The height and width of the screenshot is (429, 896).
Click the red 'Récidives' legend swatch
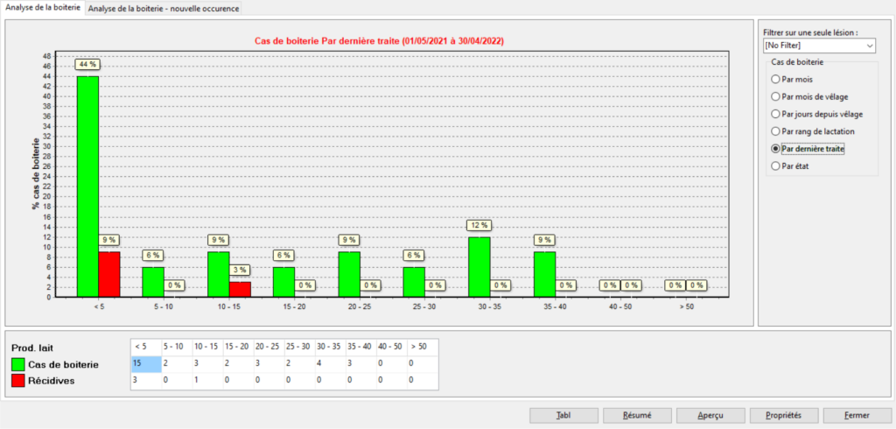[19, 381]
